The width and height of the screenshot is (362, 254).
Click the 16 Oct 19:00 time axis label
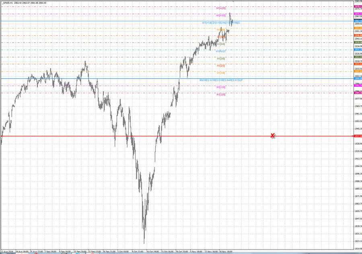pyautogui.click(x=152, y=252)
